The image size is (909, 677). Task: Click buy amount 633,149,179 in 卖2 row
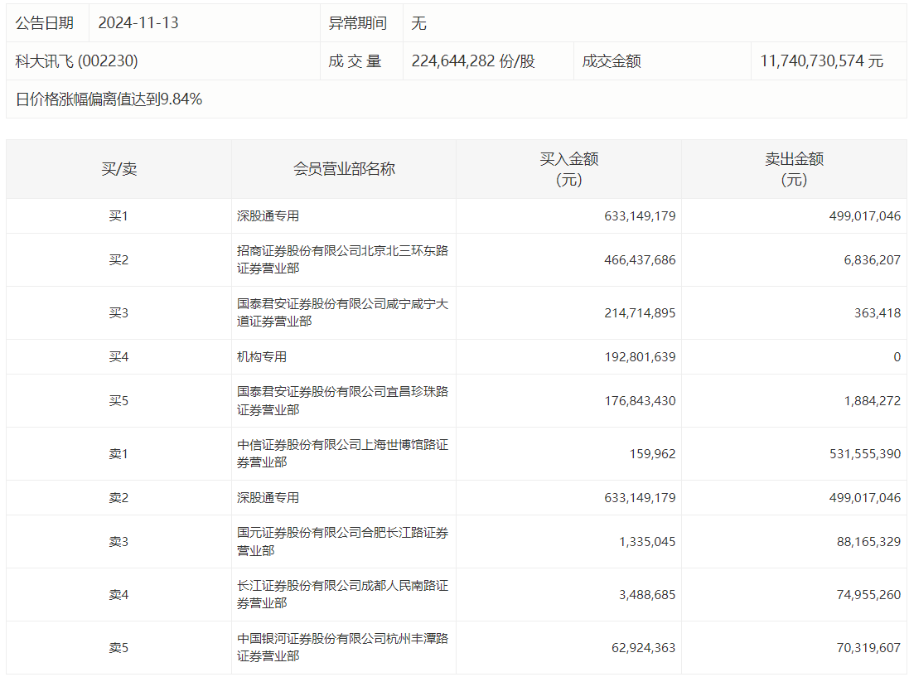(x=640, y=498)
